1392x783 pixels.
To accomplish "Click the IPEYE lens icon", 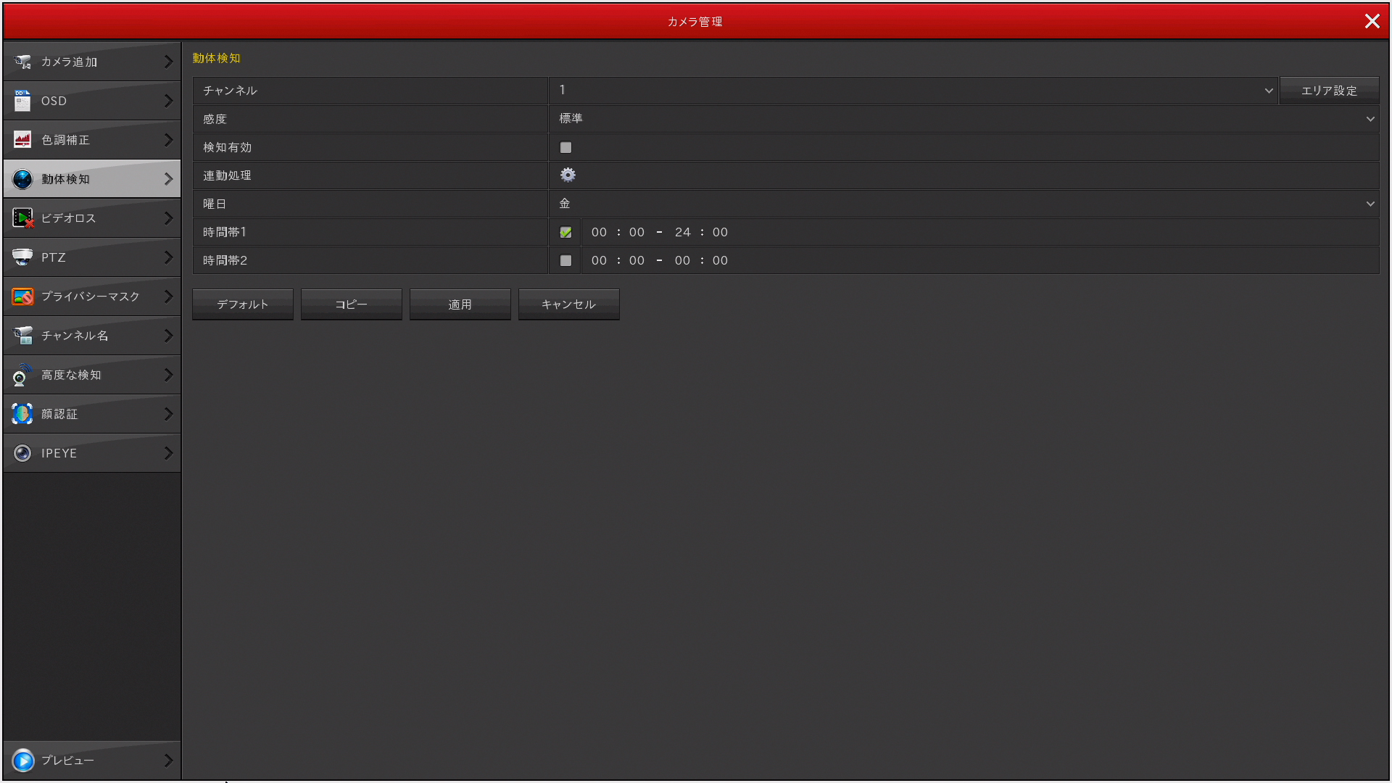I will tap(22, 453).
